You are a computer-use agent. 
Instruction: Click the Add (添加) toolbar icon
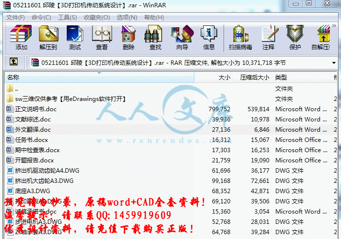click(x=21, y=38)
